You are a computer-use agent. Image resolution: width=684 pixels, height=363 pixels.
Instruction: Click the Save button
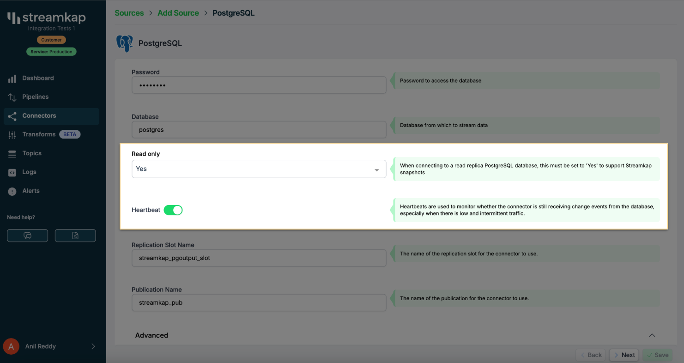657,355
